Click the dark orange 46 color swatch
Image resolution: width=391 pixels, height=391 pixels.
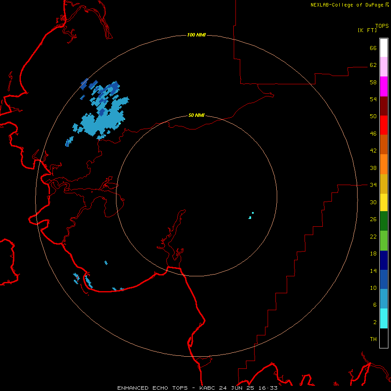384,145
